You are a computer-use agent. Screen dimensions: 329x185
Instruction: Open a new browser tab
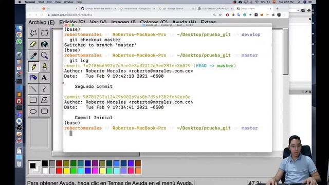coord(278,9)
